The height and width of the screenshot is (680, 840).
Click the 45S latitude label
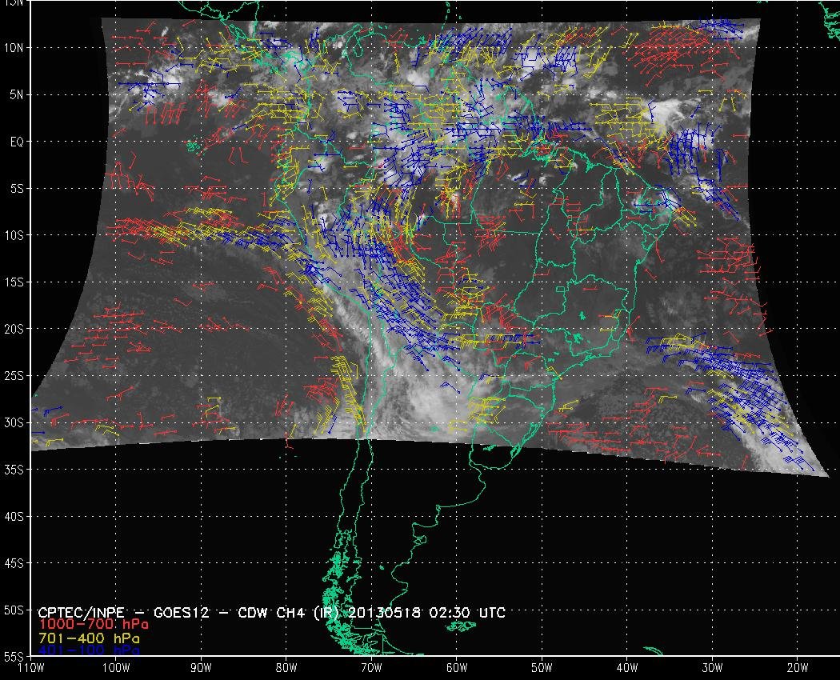(x=14, y=563)
